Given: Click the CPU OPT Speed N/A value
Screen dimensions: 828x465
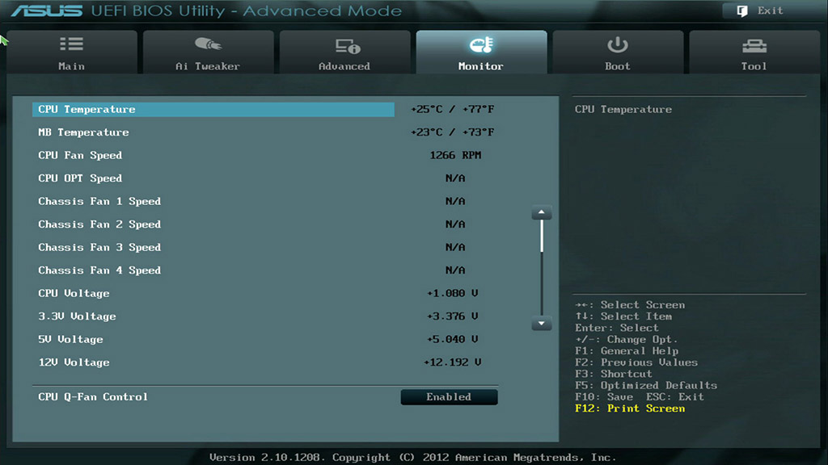Looking at the screenshot, I should (455, 178).
